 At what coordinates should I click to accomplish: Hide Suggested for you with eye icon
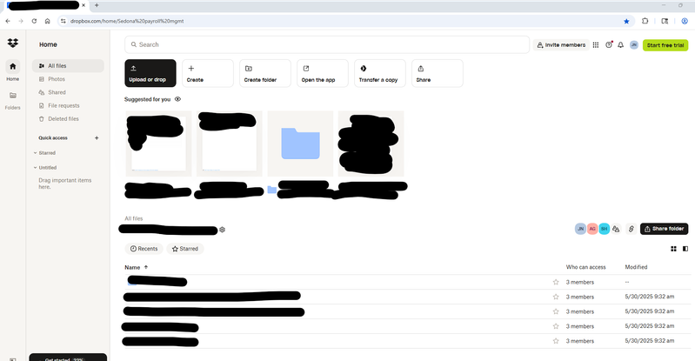(177, 99)
